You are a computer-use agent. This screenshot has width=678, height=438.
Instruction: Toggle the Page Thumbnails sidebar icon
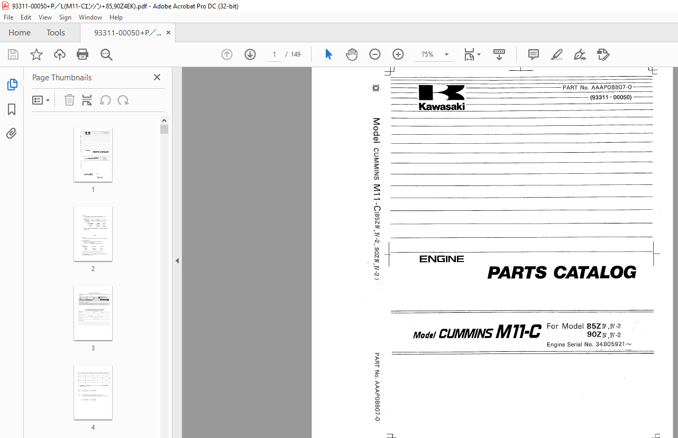point(12,85)
